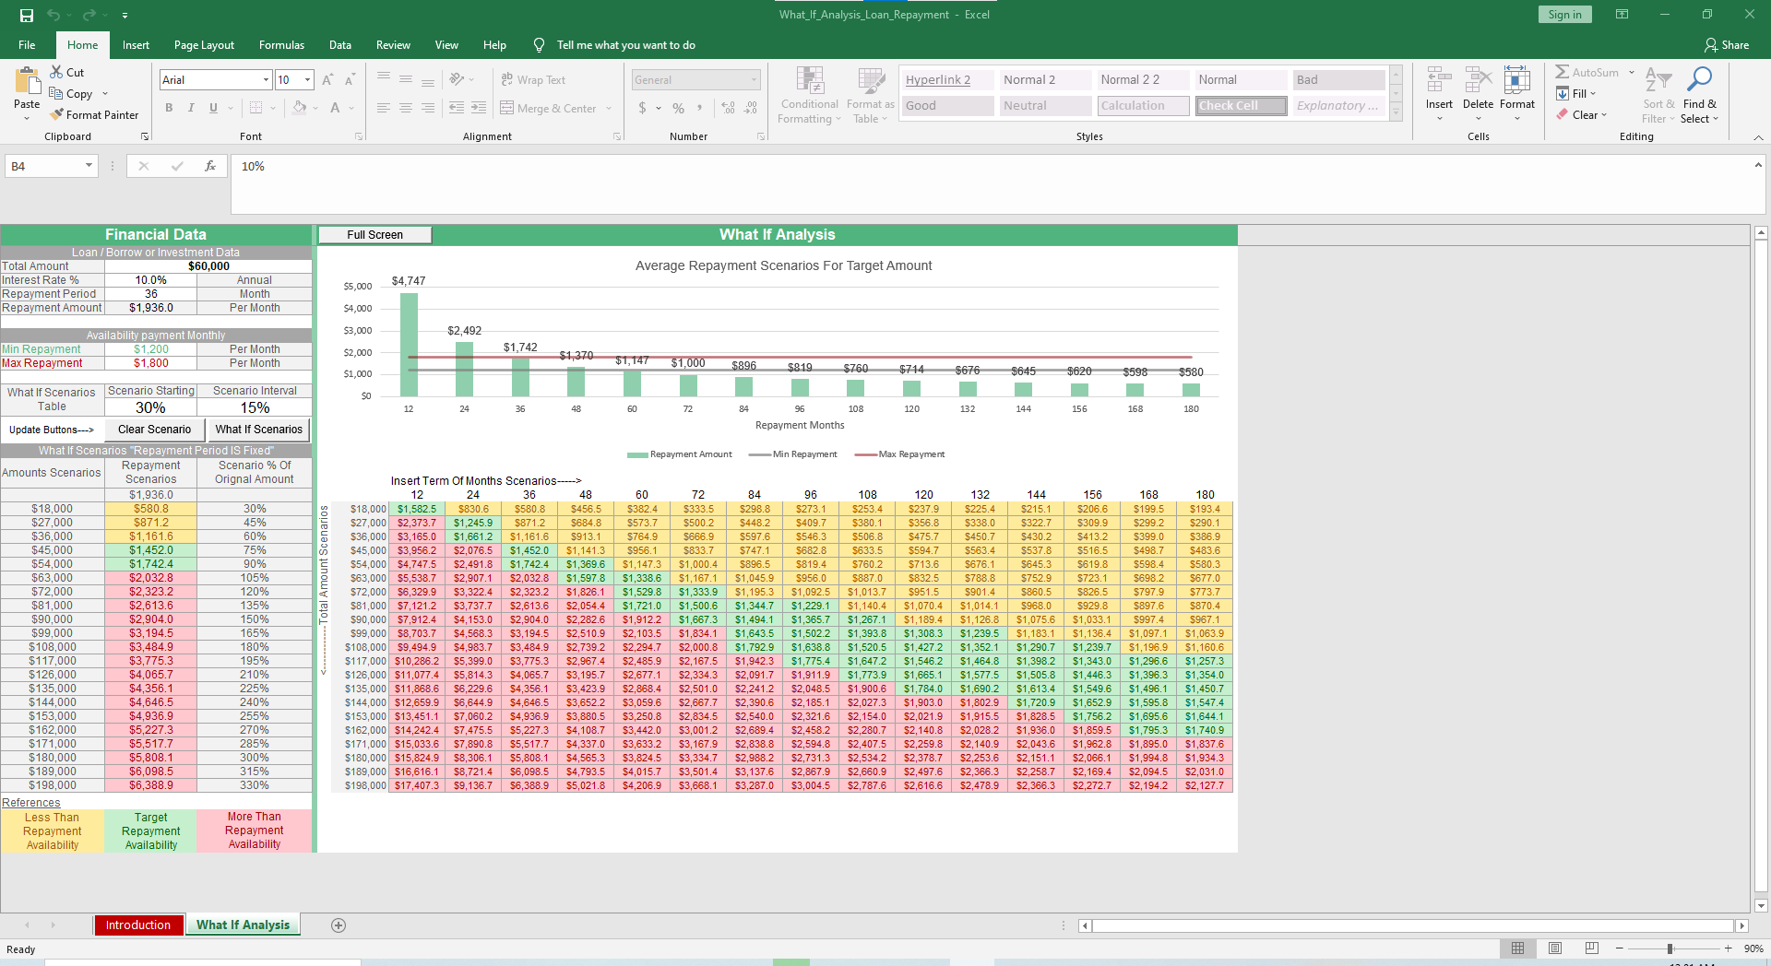Click the Format Painter brush
Screen dimensions: 1771x966
pyautogui.click(x=56, y=114)
